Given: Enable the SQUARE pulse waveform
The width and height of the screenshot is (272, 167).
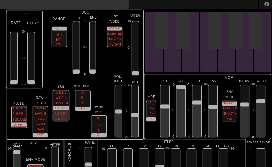Looking at the screenshot, I should [x=19, y=119].
